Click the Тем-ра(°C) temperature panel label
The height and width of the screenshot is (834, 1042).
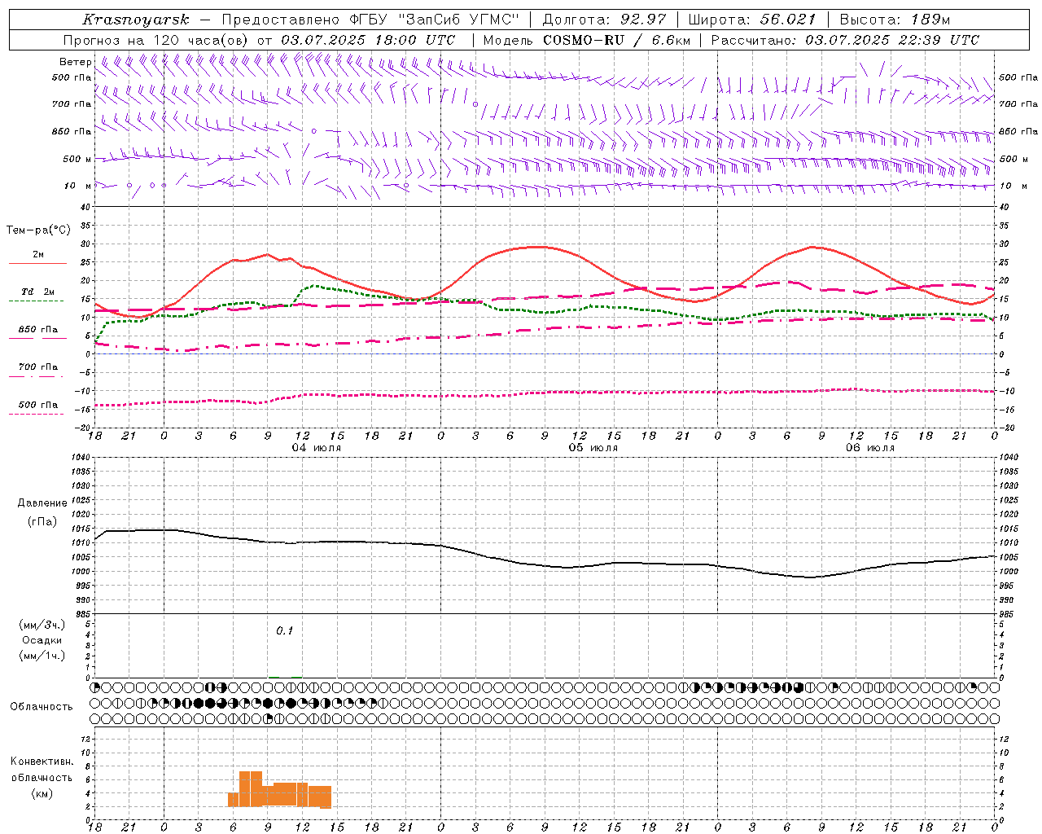38,230
